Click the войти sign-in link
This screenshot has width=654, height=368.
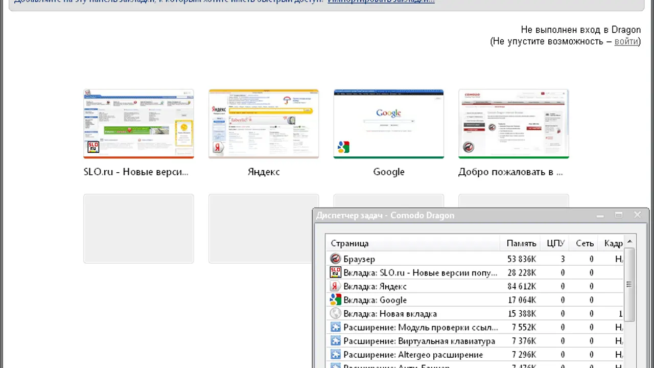point(626,41)
